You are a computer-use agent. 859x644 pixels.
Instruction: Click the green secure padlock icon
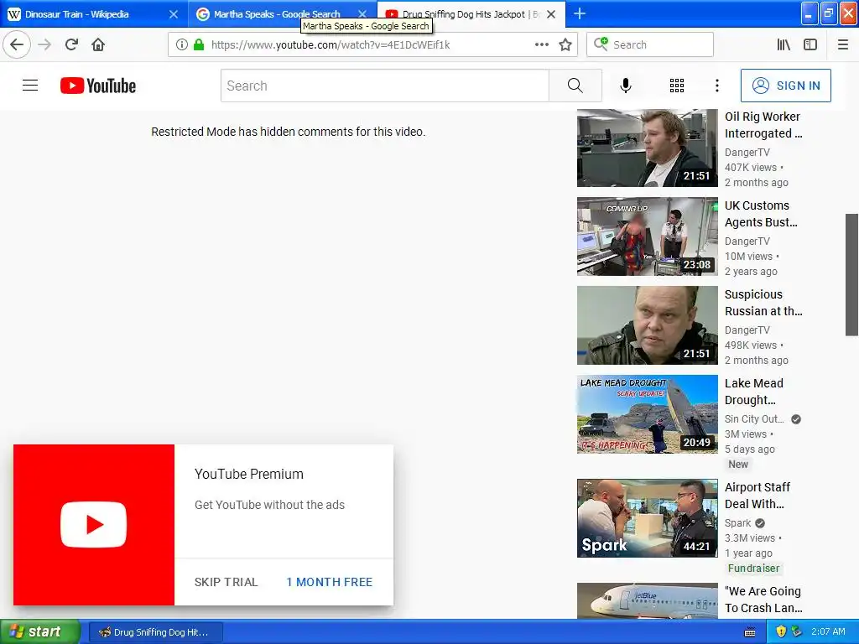(x=199, y=45)
